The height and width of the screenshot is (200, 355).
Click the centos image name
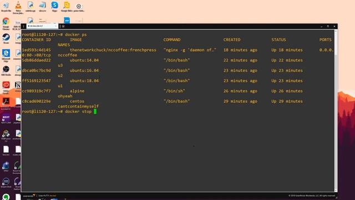tap(77, 101)
